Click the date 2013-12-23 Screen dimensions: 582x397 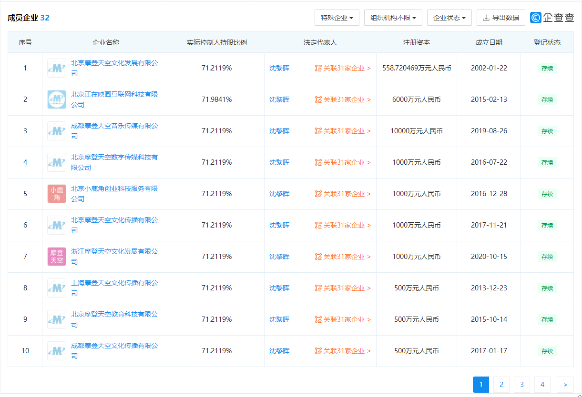[489, 288]
